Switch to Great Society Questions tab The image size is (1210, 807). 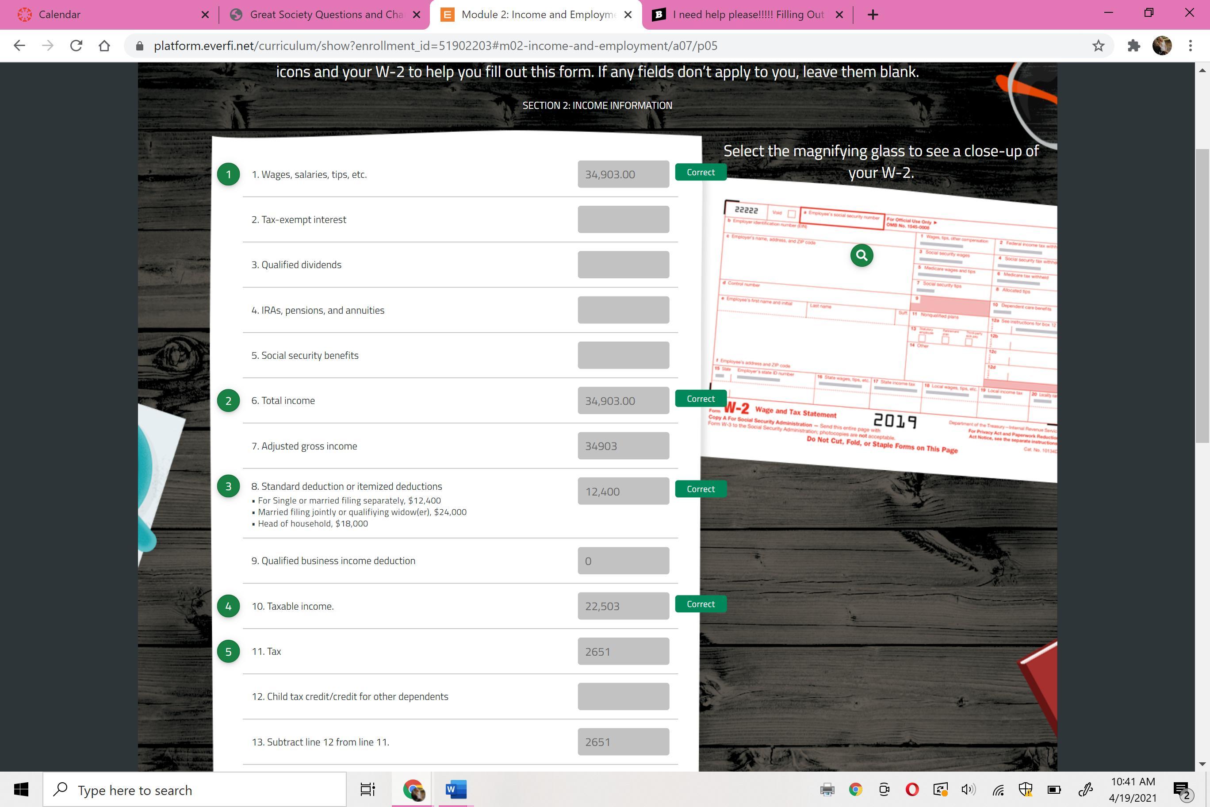click(x=324, y=15)
